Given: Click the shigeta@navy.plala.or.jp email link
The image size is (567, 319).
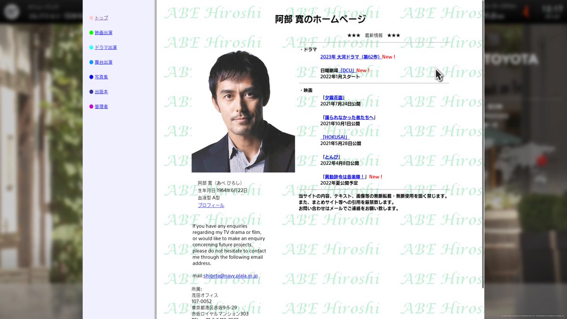Looking at the screenshot, I should point(231,276).
